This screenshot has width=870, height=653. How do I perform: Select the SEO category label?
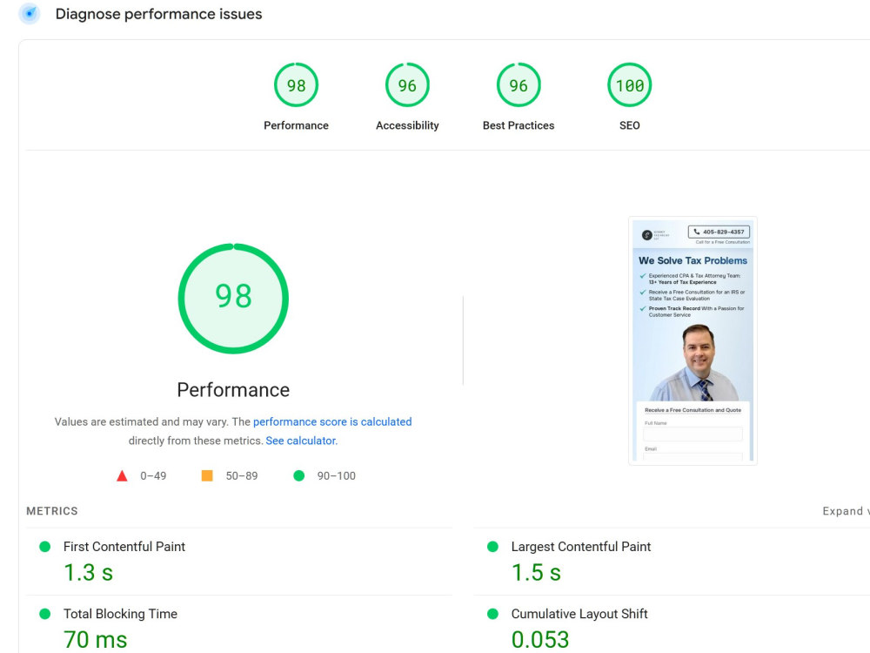[x=629, y=125]
